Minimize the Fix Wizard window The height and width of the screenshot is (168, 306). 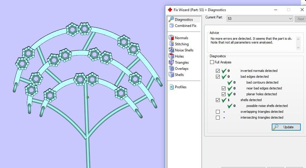pos(276,10)
